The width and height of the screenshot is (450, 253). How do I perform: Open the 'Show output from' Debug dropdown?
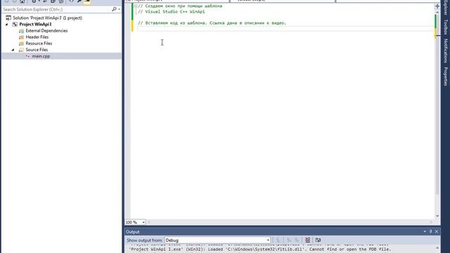217,240
